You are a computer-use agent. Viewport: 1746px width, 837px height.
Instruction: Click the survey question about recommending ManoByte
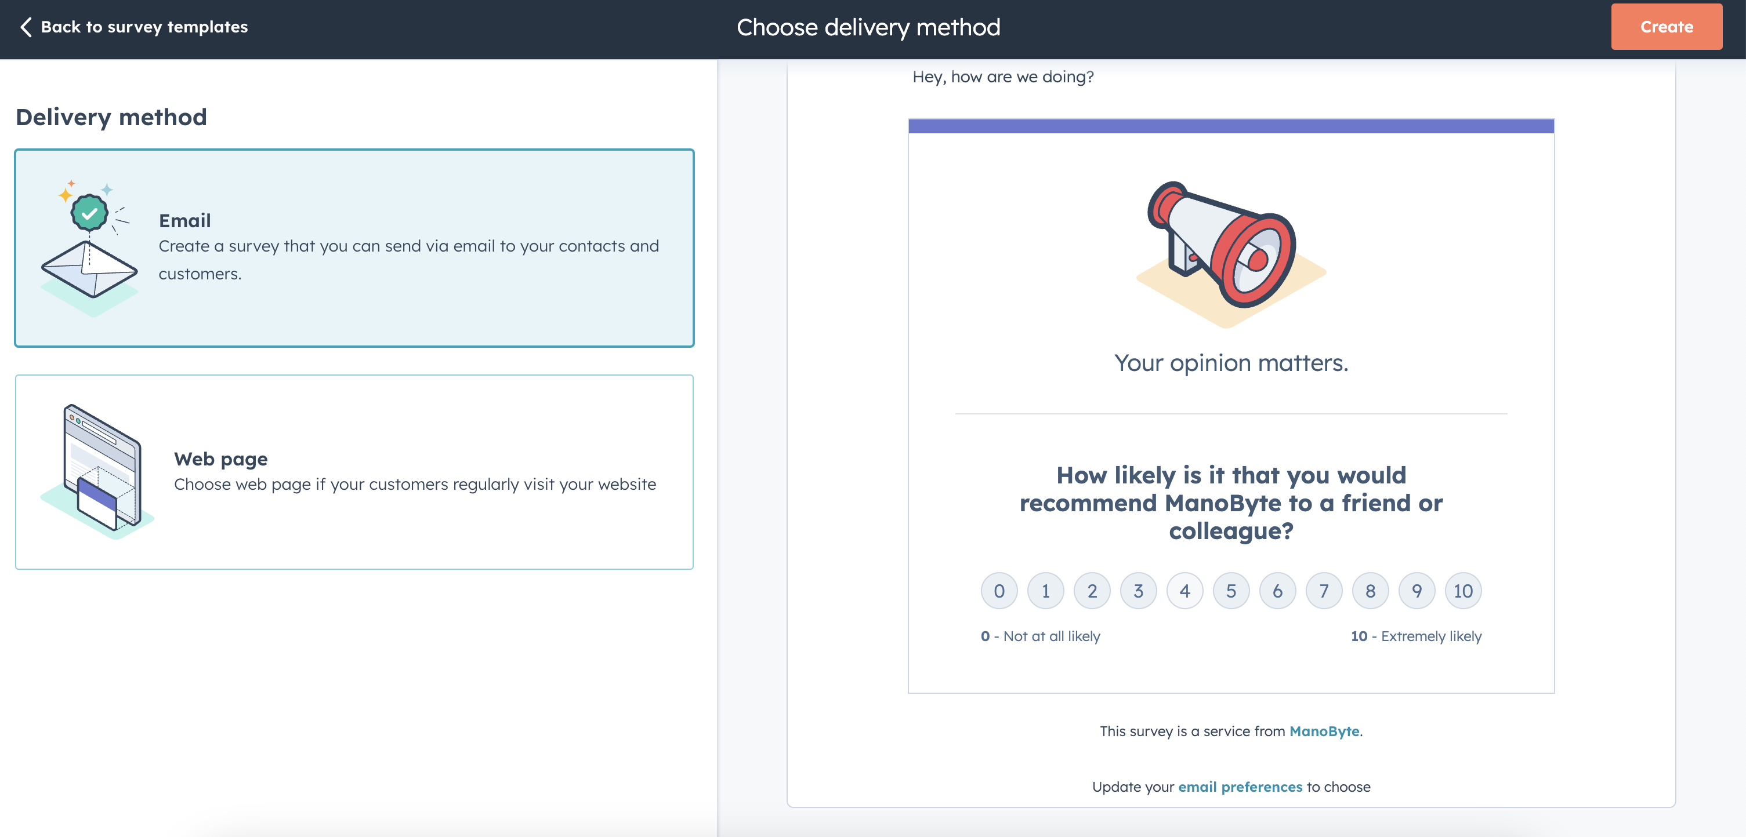1231,503
